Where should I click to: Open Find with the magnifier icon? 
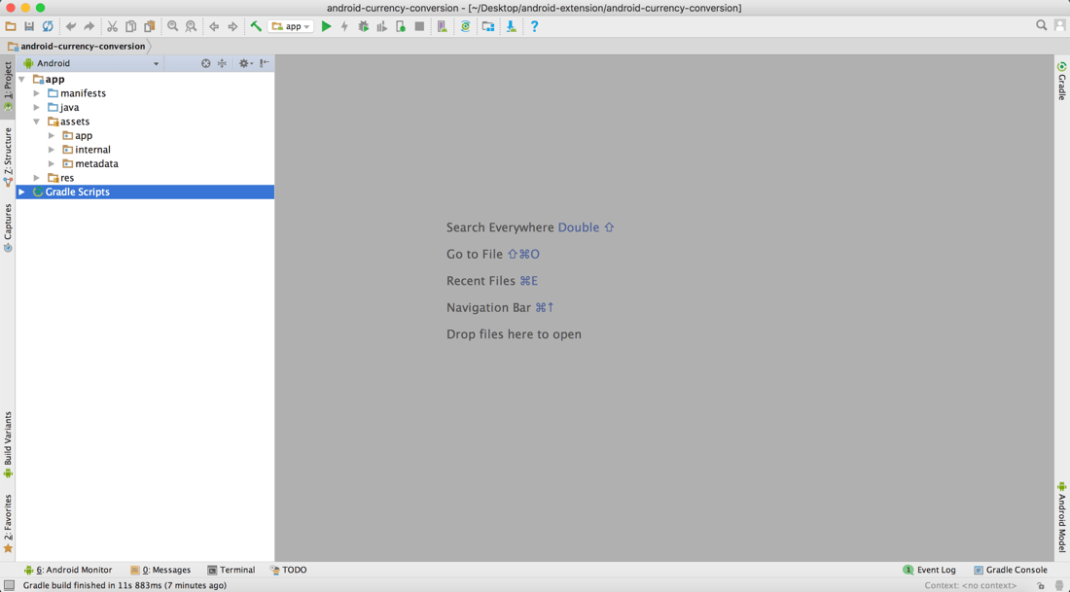172,26
